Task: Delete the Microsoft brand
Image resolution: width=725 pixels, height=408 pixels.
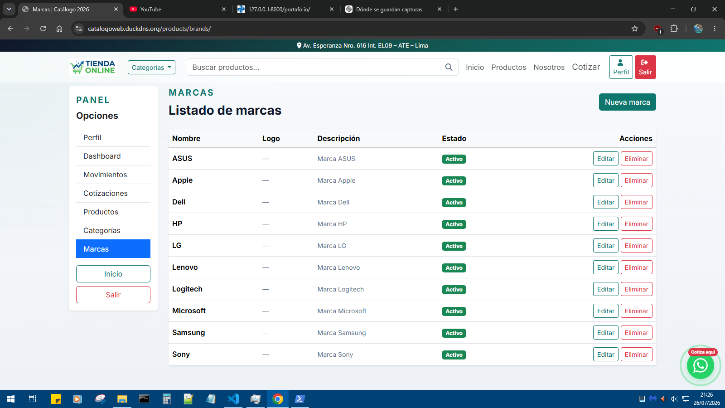Action: pos(636,311)
